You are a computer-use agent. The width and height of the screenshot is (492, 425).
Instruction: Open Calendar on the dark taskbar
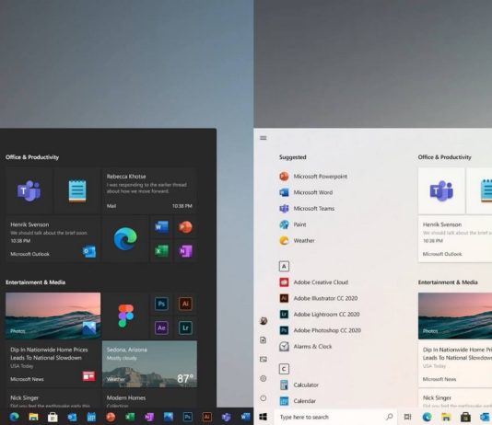pyautogui.click(x=91, y=417)
